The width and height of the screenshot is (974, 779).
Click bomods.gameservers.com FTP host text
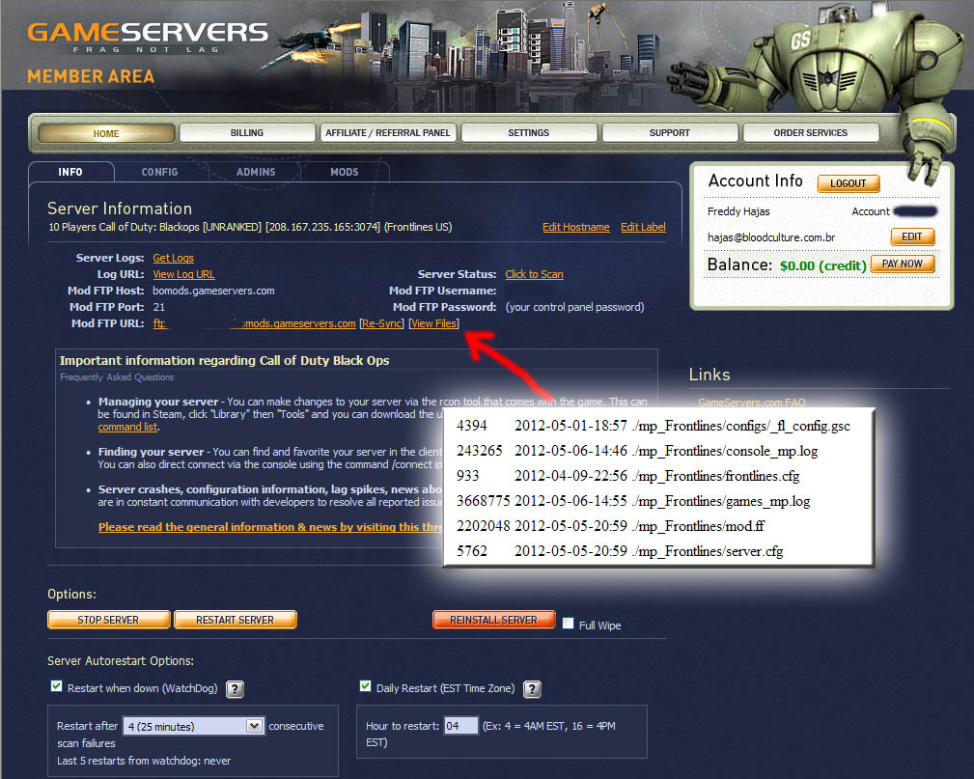point(213,291)
